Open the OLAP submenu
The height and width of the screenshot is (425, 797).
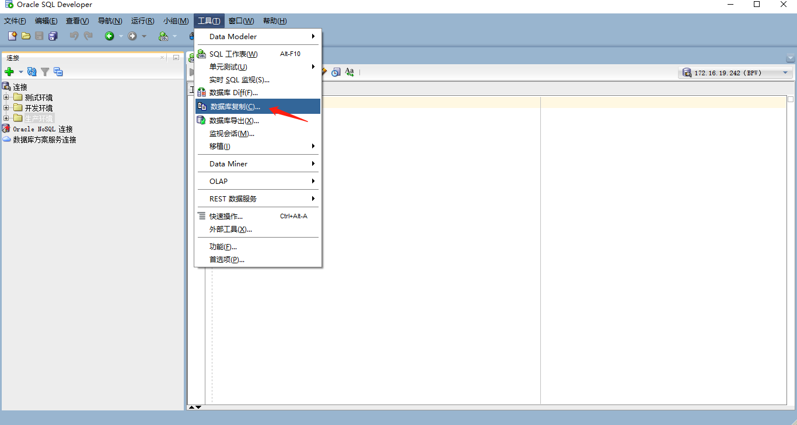tap(258, 181)
